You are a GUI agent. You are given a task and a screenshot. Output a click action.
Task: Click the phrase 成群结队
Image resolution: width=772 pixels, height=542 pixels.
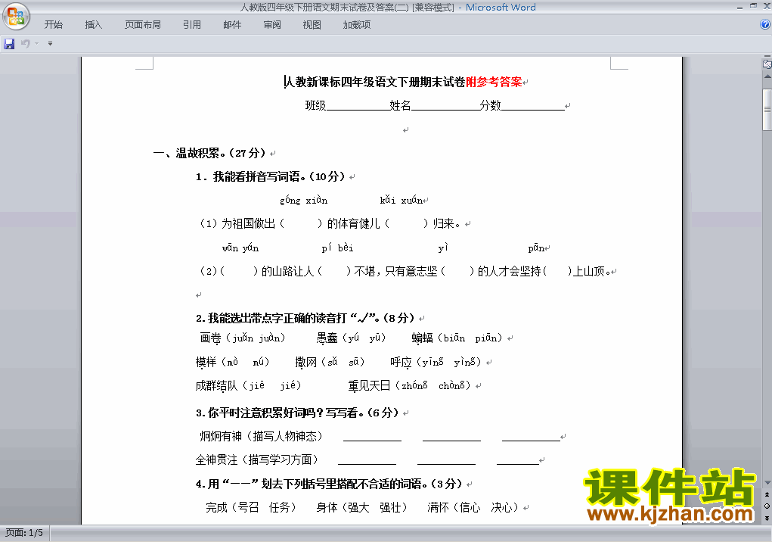click(217, 386)
